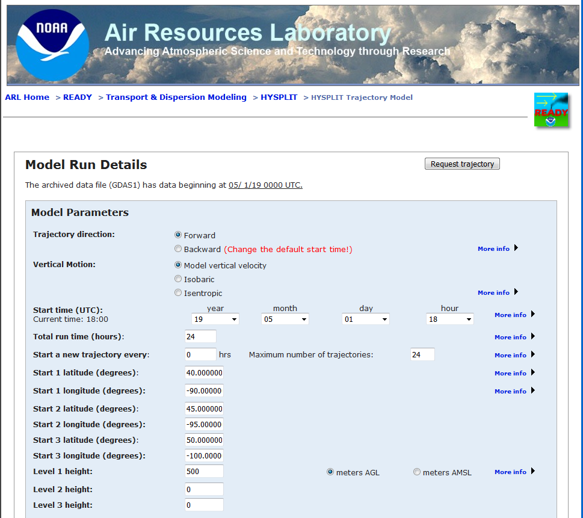Select meters AMSL height unit
583x518 pixels.
point(417,472)
